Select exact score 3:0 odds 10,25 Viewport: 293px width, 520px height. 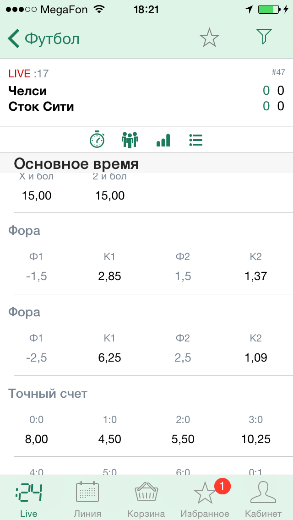[256, 439]
